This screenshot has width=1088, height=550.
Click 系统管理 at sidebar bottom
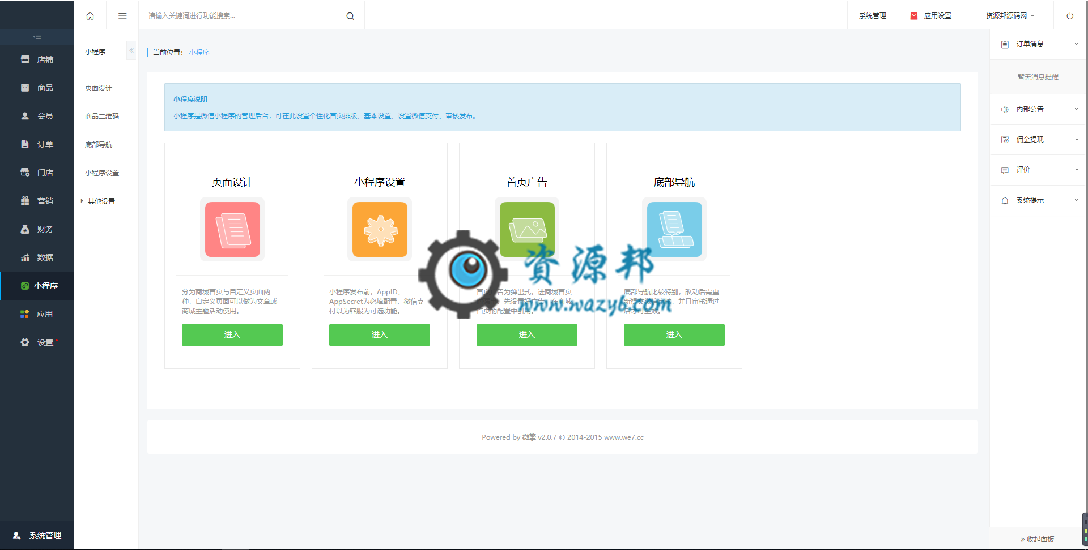(37, 535)
